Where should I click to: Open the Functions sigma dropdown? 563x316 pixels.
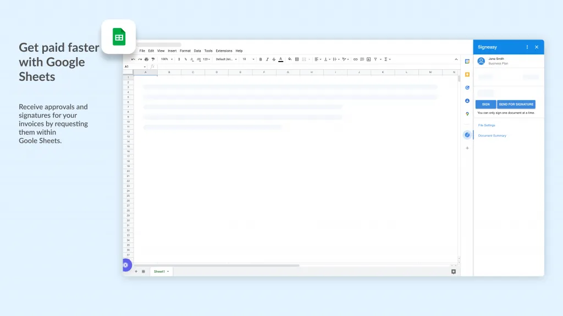[x=388, y=59]
